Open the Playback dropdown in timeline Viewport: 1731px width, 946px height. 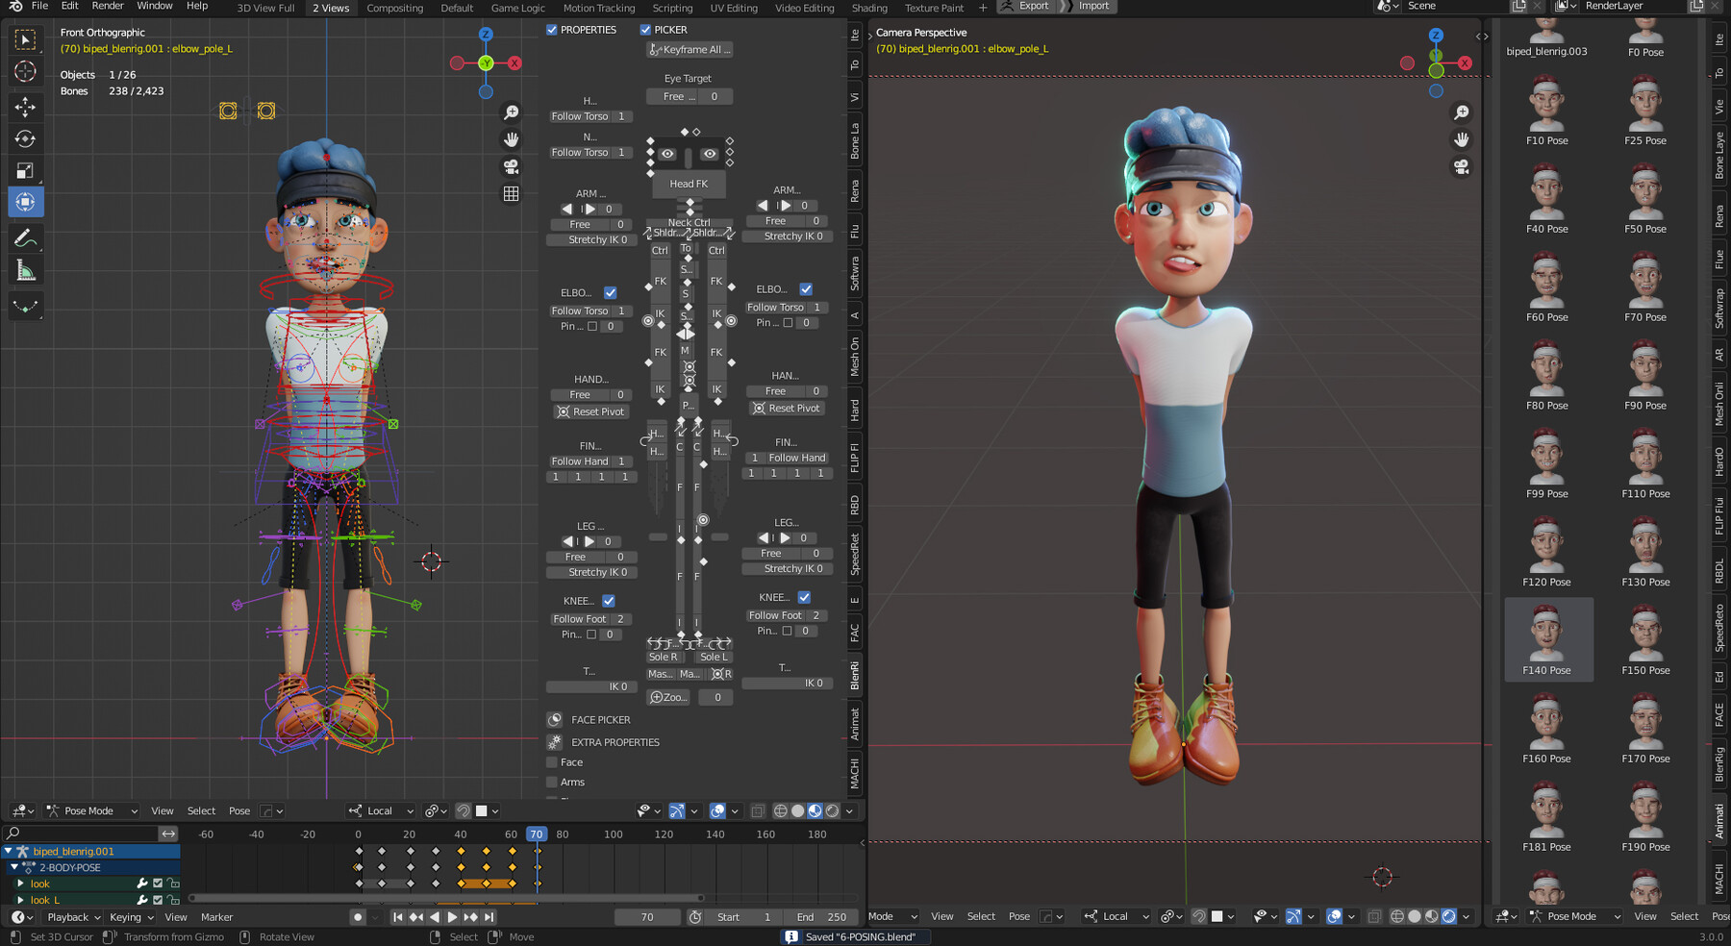pos(73,917)
